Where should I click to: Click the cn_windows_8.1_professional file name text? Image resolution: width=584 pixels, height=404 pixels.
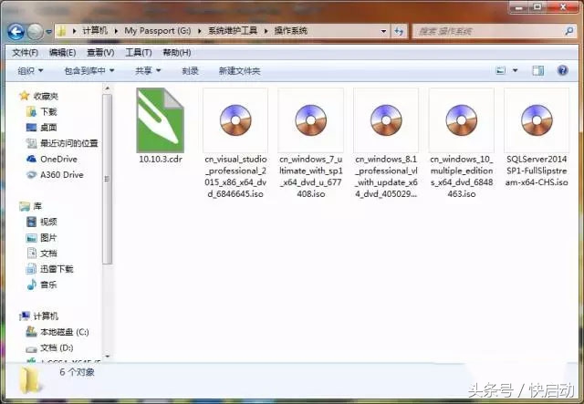click(386, 177)
